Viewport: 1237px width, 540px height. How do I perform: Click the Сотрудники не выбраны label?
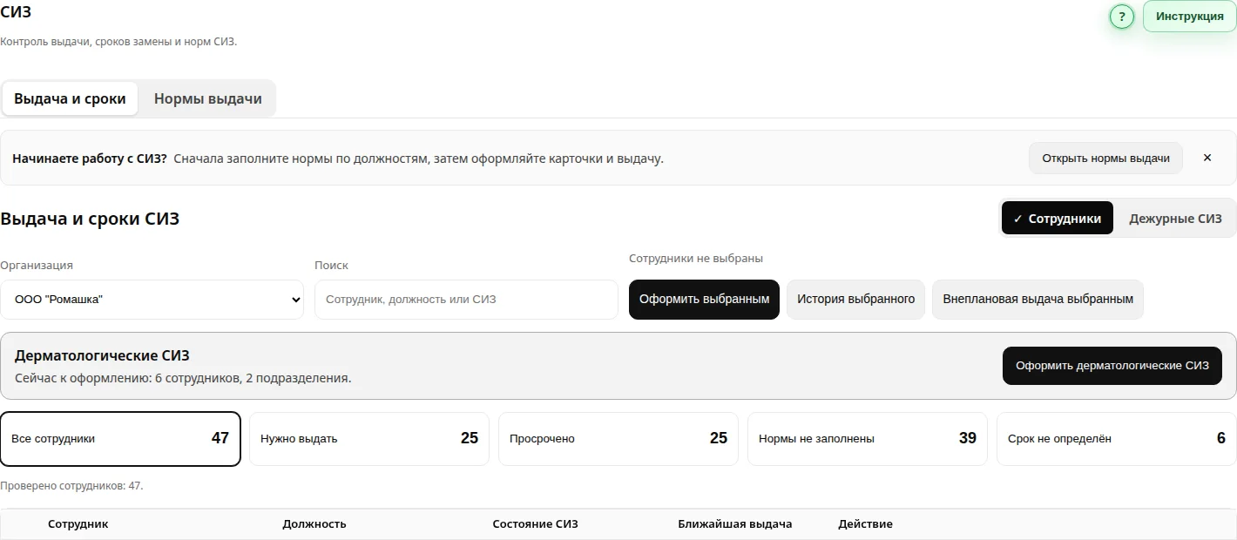point(696,259)
